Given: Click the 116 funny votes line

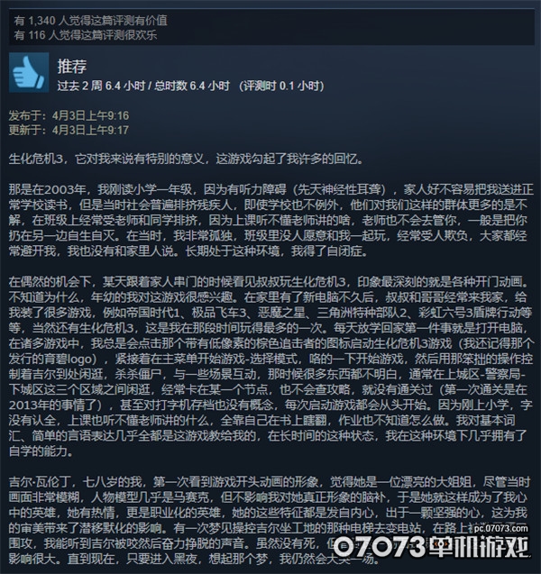Looking at the screenshot, I should (86, 35).
